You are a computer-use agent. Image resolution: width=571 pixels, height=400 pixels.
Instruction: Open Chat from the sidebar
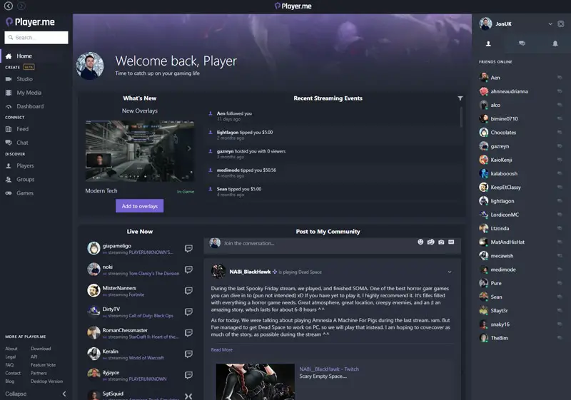22,143
